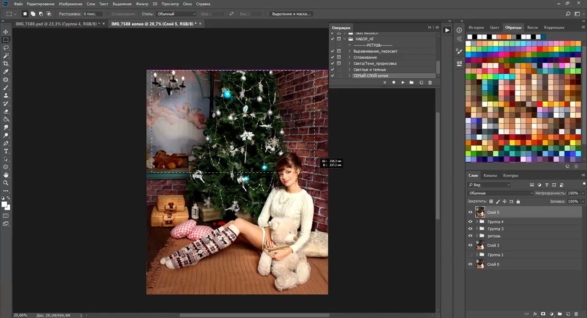The image size is (587, 318).
Task: Switch to the История panel tab
Action: (x=476, y=27)
